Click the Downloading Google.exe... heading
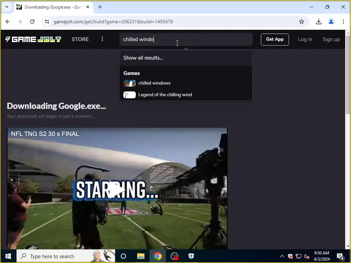The image size is (351, 263). tap(57, 106)
